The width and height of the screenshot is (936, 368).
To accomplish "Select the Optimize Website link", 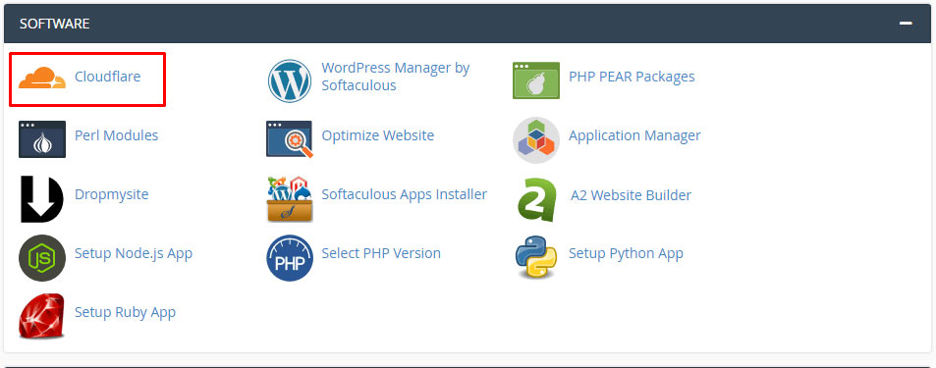I will [378, 135].
